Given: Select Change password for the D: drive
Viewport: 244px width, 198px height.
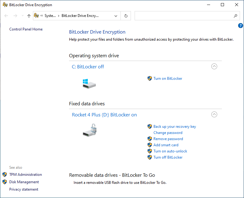Looking at the screenshot, I should coord(168,133).
